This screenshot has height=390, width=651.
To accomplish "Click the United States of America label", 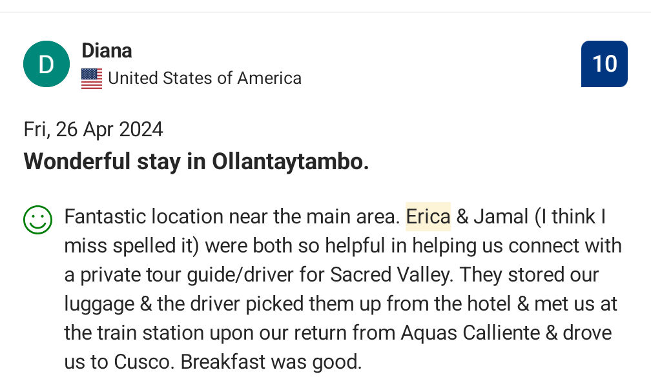I will click(205, 78).
